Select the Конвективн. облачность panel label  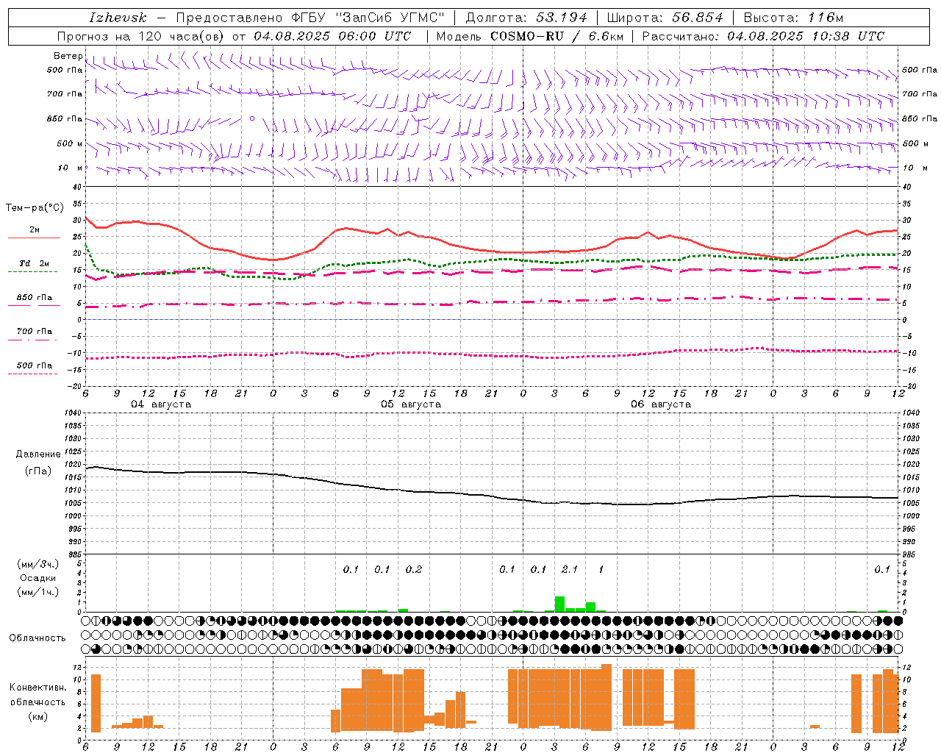[x=37, y=695]
